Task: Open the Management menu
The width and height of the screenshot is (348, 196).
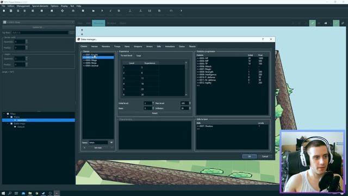Action: 23,6
